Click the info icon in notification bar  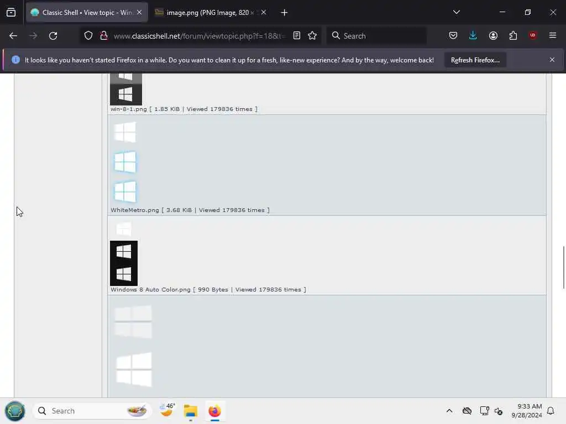click(x=15, y=60)
